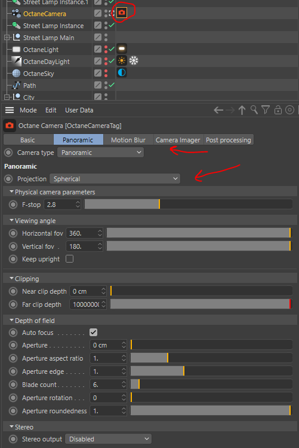Viewport: 299px width, 448px height.
Task: Open the Camera type dropdown
Action: (x=101, y=153)
